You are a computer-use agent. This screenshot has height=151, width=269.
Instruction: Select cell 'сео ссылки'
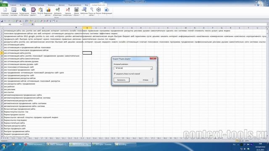point(43,92)
